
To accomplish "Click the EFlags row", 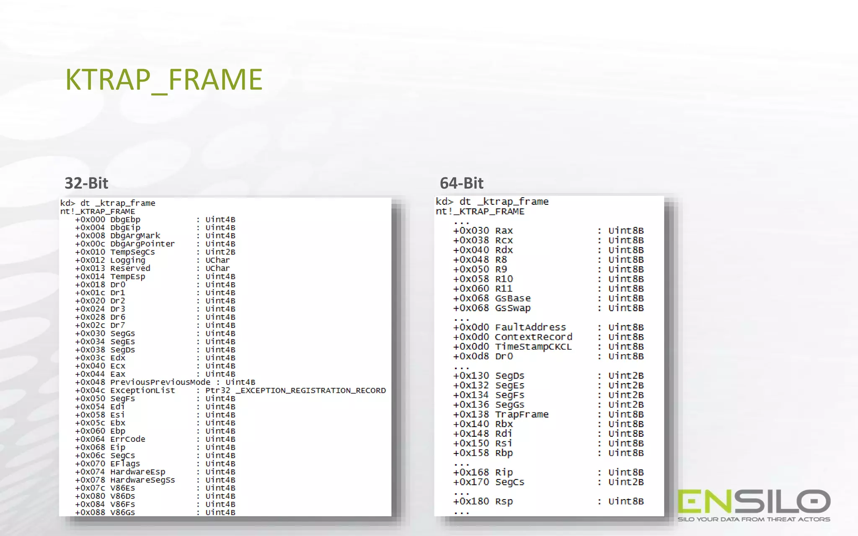I will tap(155, 464).
